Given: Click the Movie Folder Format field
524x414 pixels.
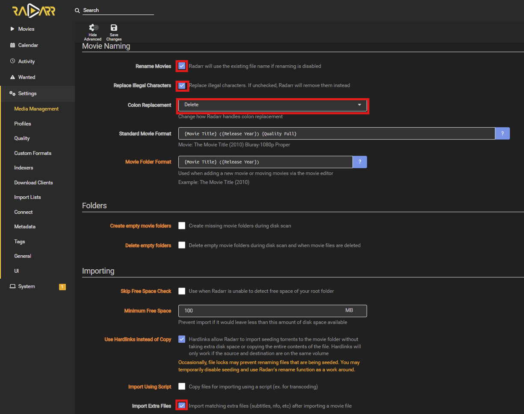Looking at the screenshot, I should [266, 162].
